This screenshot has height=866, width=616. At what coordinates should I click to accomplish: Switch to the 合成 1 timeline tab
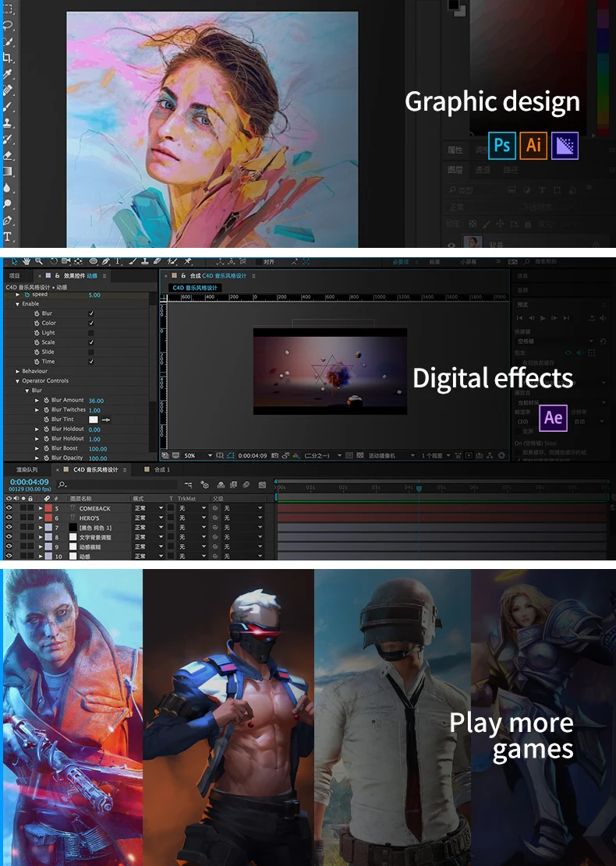point(161,470)
